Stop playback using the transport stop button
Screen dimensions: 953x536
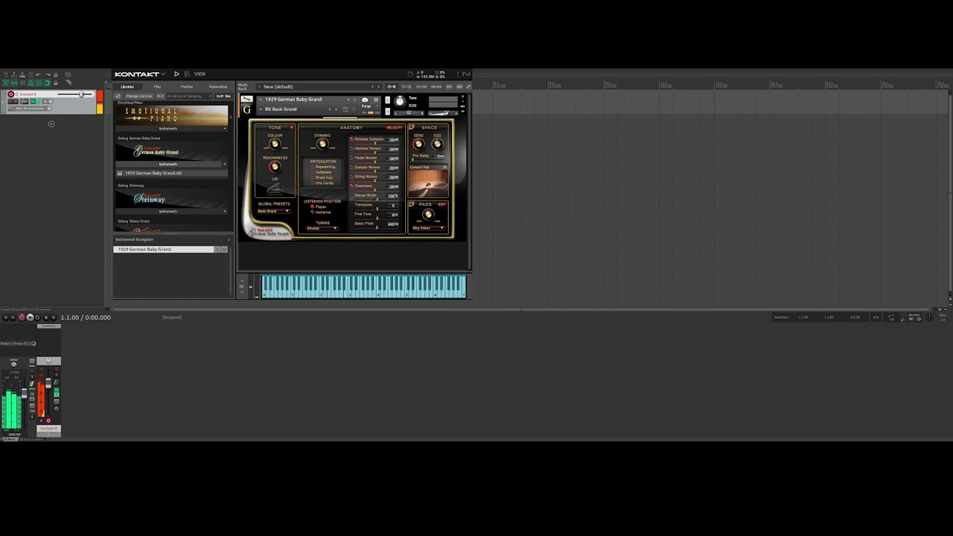tap(46, 317)
